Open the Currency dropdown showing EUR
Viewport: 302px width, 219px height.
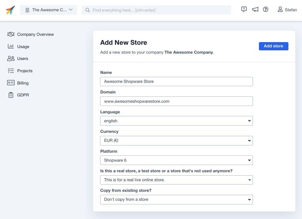tap(176, 140)
